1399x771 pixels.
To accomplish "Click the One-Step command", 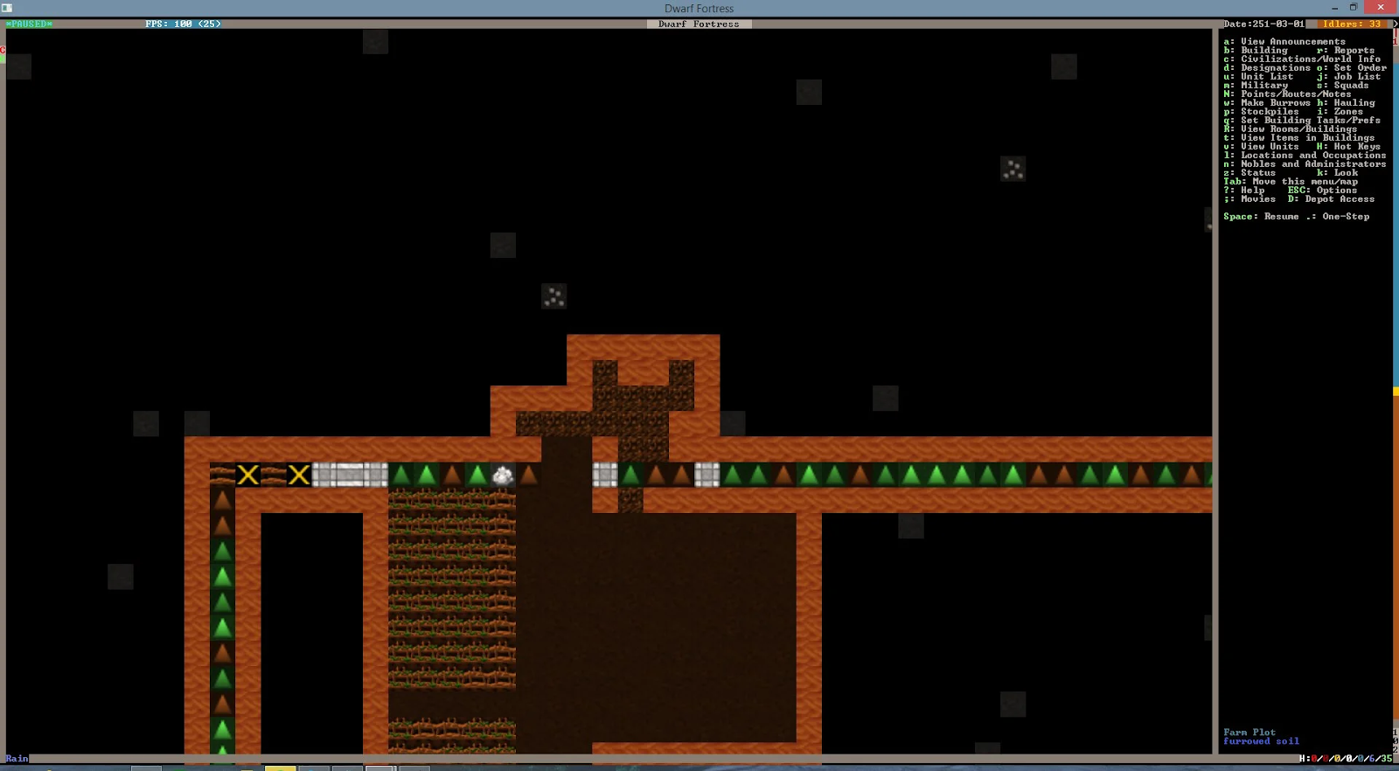I will pos(1338,217).
